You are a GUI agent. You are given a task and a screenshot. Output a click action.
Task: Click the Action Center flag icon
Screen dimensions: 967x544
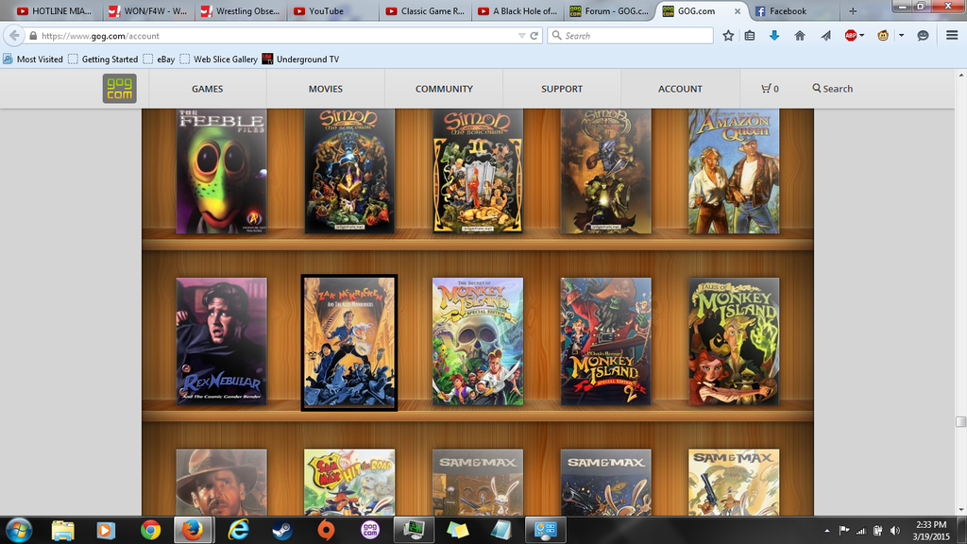pos(843,531)
